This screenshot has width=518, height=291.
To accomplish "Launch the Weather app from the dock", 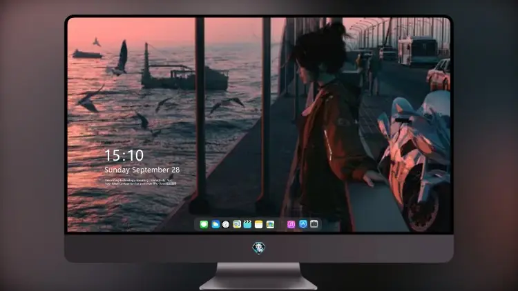I will point(215,224).
